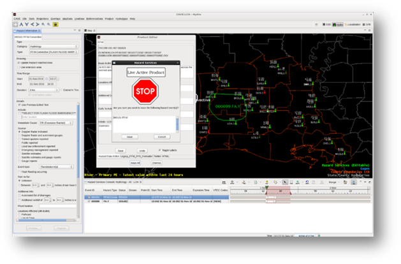Click the green selected-time marker on timeline
Screen dimensions: 401x264
pyautogui.click(x=266, y=188)
